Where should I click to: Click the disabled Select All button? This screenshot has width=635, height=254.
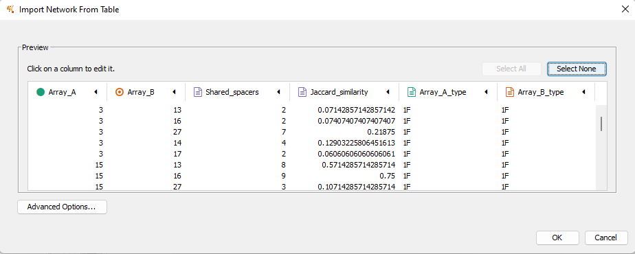[x=511, y=69]
